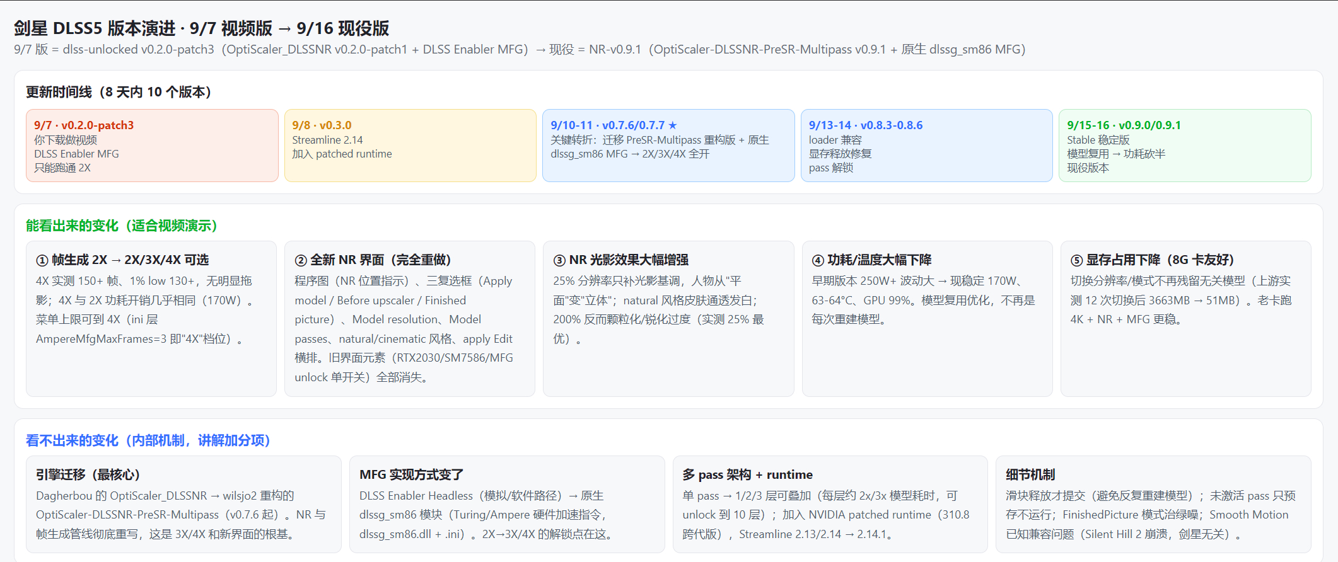Click the card title "① 帧生成 2X → 2X/3X/4X 可选"
The height and width of the screenshot is (562, 1338).
(x=122, y=260)
